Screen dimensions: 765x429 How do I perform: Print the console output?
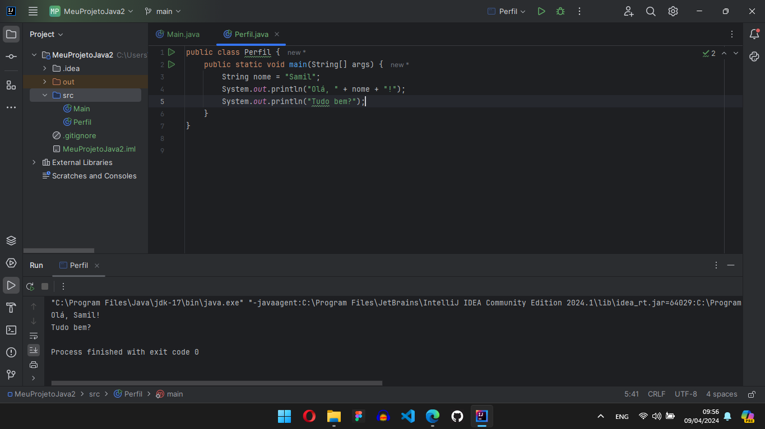point(34,365)
